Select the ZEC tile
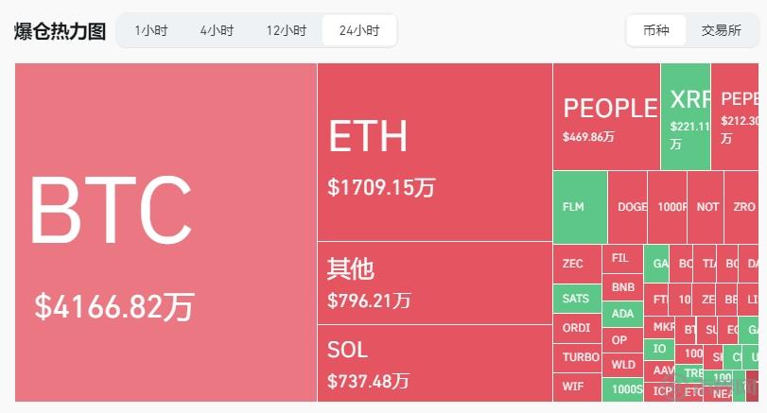The width and height of the screenshot is (767, 413). pos(577,264)
